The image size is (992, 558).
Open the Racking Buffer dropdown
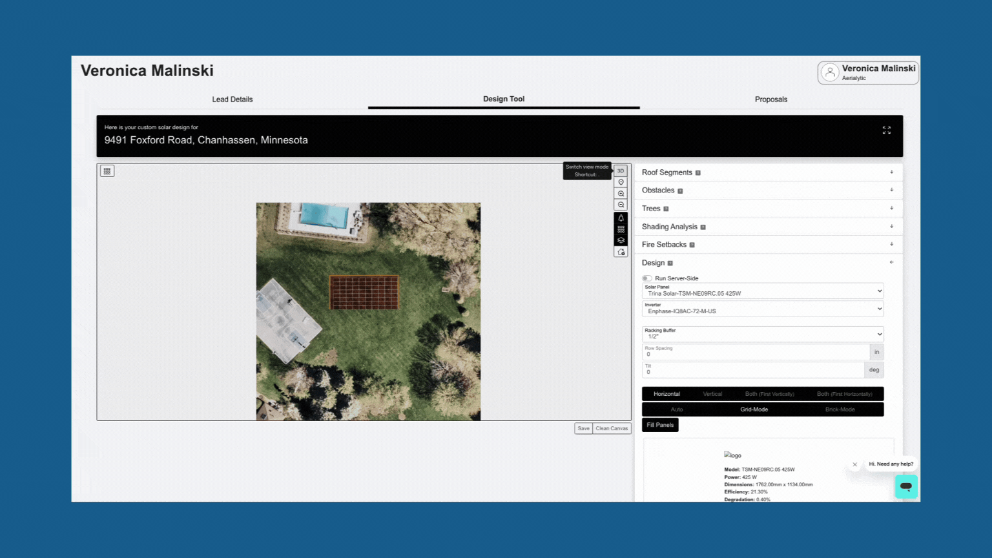[x=763, y=334]
